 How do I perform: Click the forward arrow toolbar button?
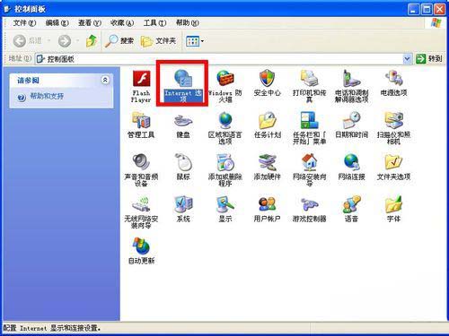coord(65,40)
